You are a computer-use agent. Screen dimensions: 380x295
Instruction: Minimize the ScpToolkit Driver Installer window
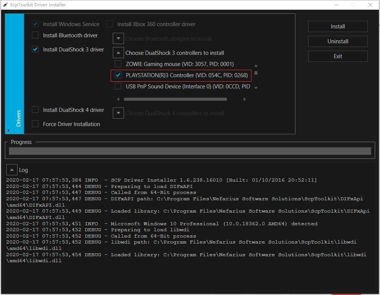point(336,5)
